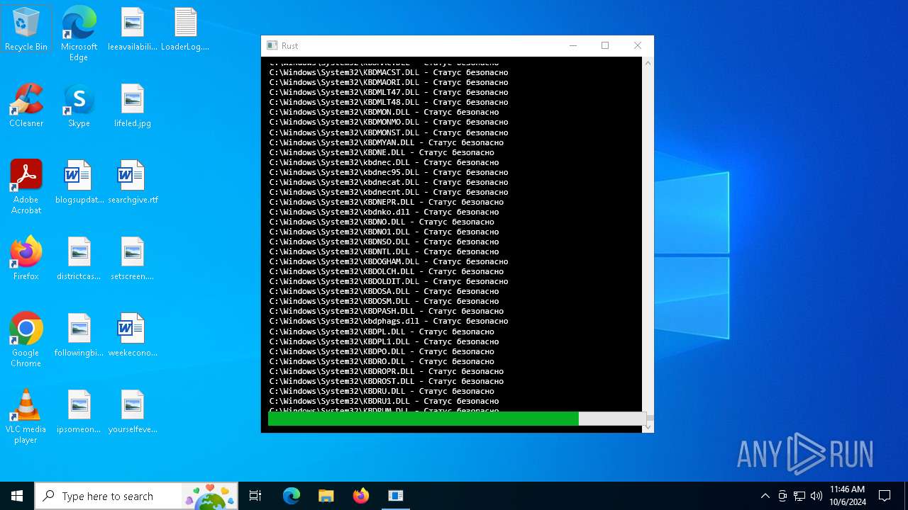Click the Rust window title text

(x=289, y=45)
